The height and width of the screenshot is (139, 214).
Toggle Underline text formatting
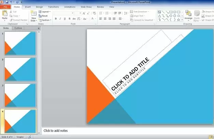[x=65, y=18]
